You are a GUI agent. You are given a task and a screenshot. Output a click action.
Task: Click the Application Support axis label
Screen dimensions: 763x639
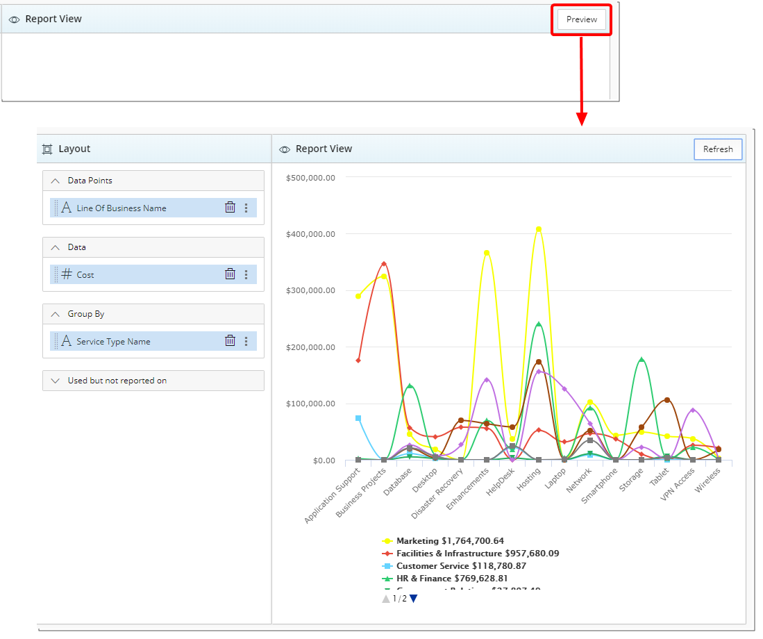click(333, 495)
